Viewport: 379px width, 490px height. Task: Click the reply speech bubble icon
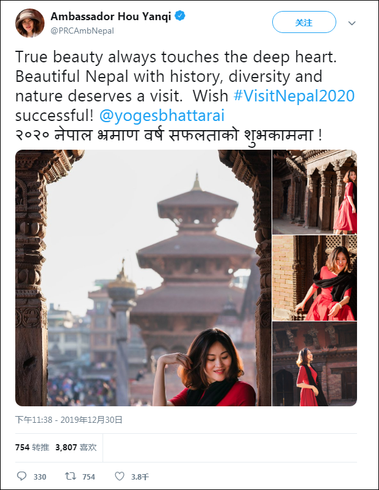(22, 476)
